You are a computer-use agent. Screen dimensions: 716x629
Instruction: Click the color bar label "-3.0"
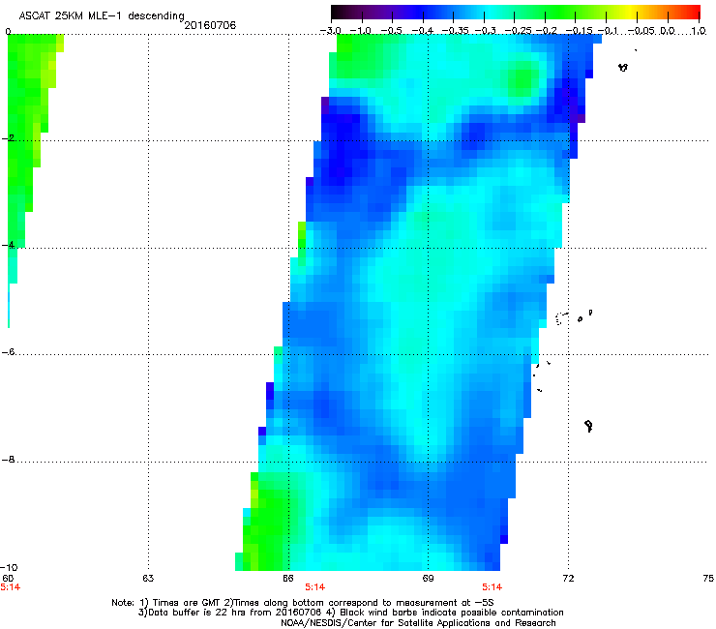[x=330, y=31]
